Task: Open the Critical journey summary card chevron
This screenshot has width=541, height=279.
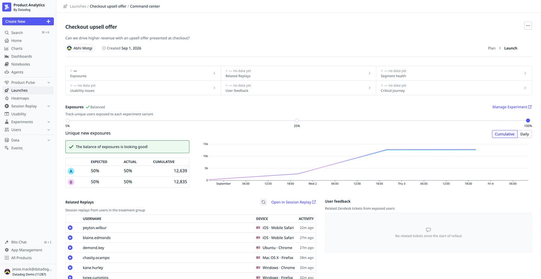Action: (525, 88)
